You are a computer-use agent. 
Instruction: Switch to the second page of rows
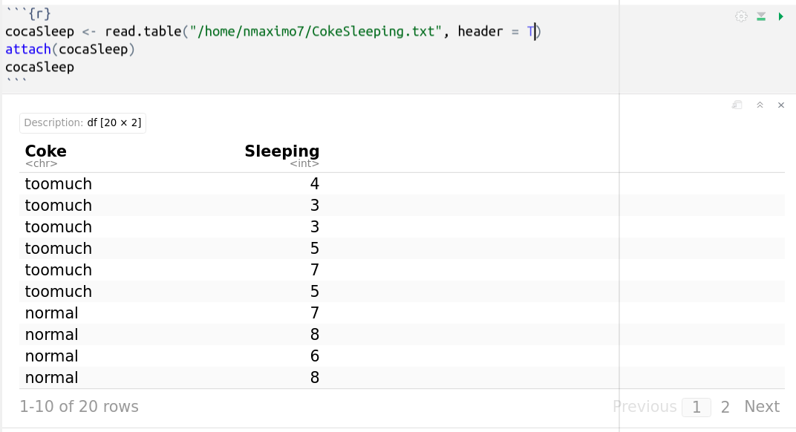pyautogui.click(x=725, y=407)
